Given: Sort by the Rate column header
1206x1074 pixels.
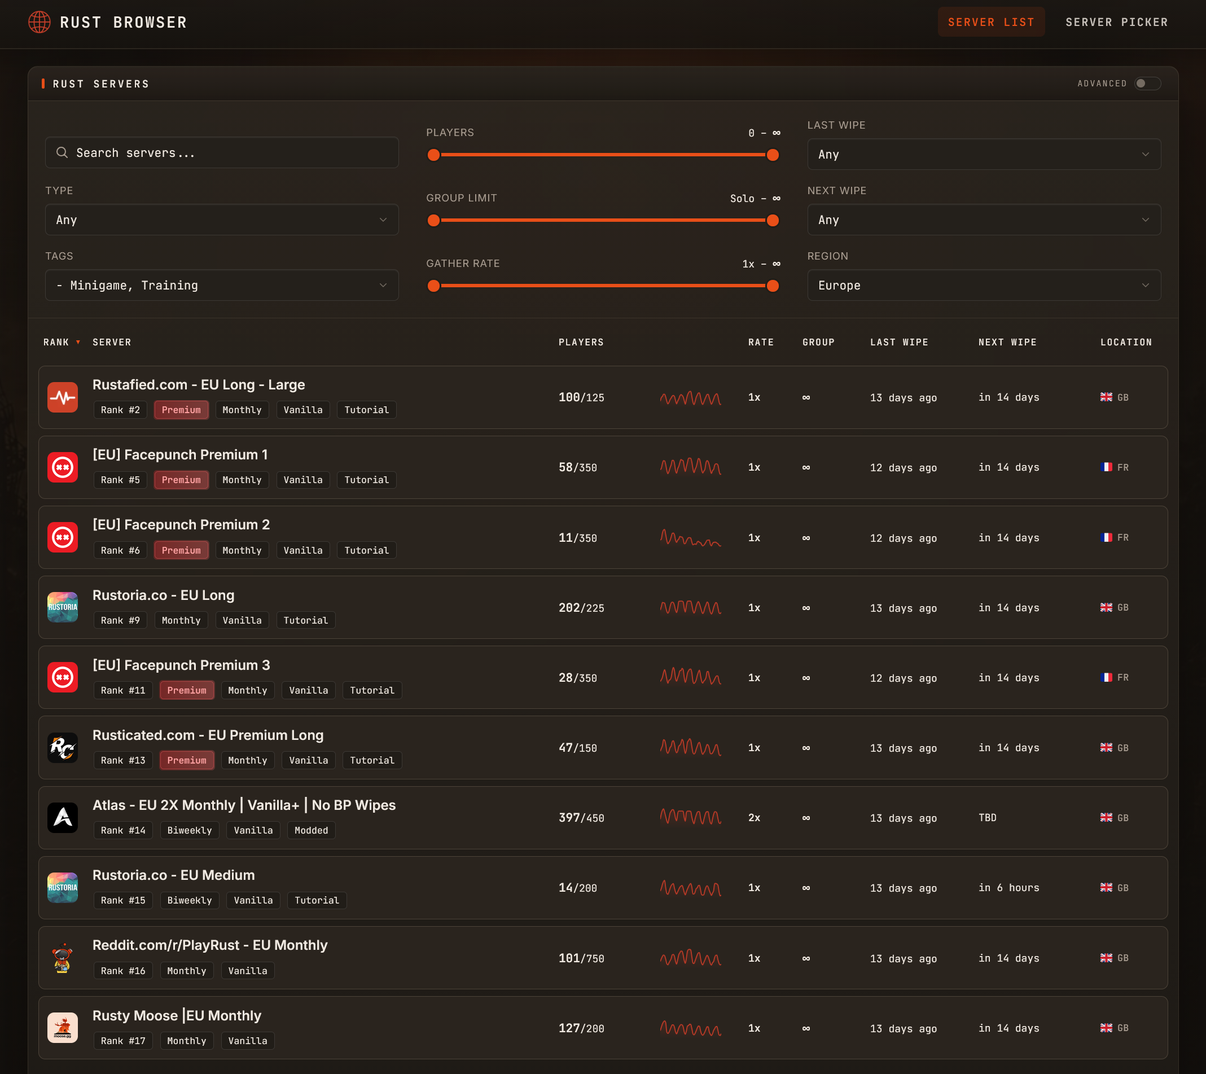Looking at the screenshot, I should coord(761,342).
